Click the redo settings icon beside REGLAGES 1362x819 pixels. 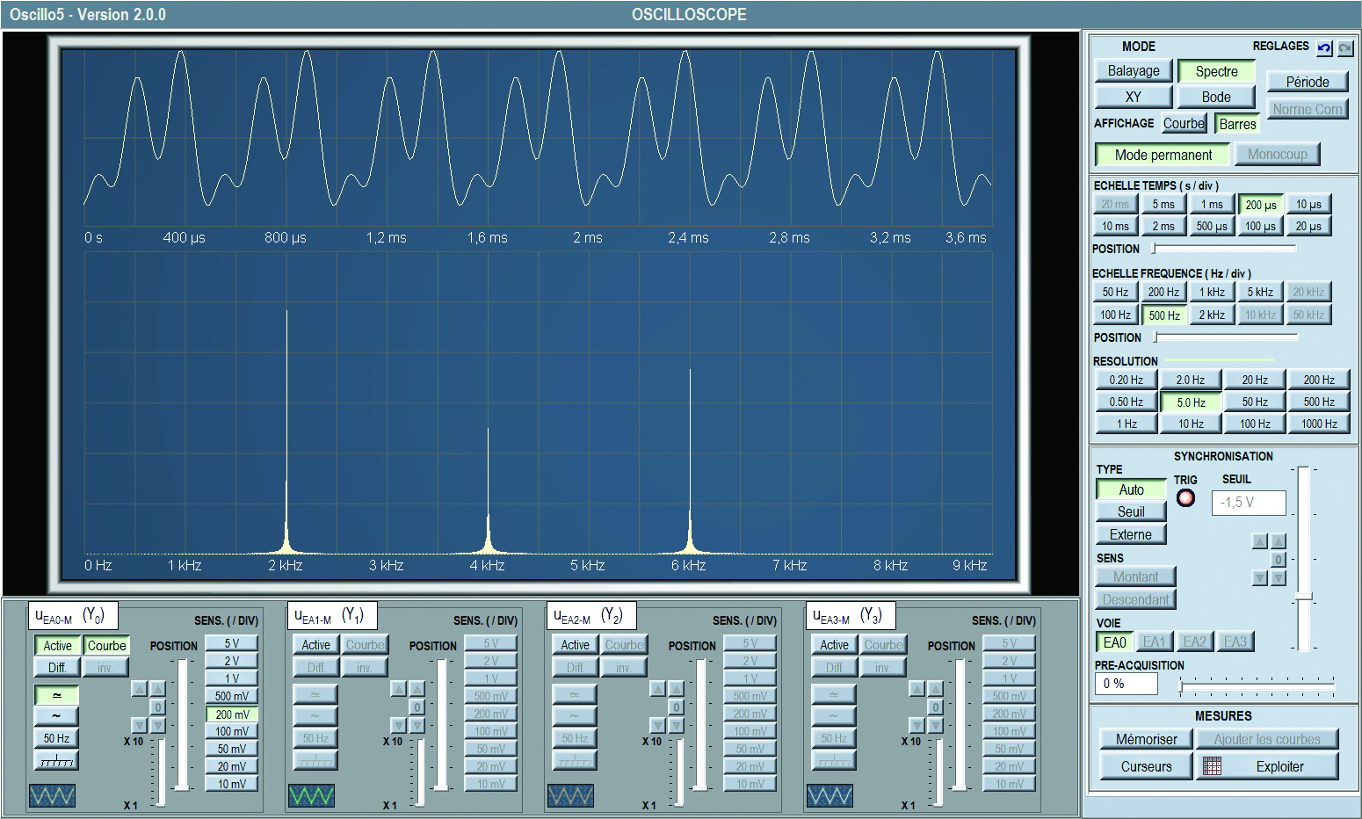(1345, 48)
